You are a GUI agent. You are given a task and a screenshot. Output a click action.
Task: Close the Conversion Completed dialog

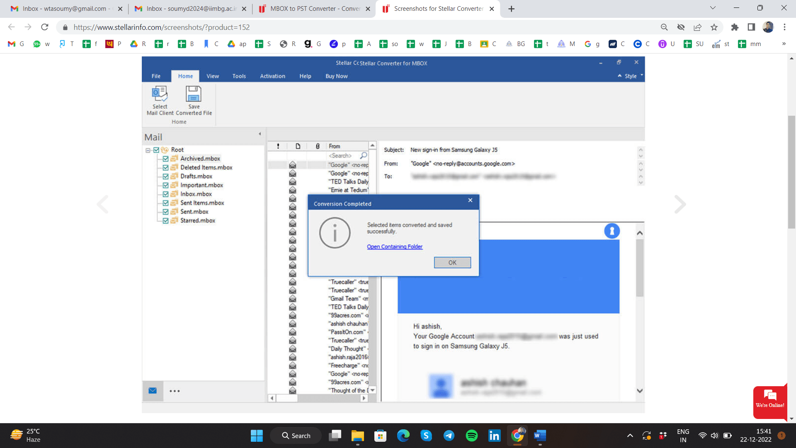(470, 200)
